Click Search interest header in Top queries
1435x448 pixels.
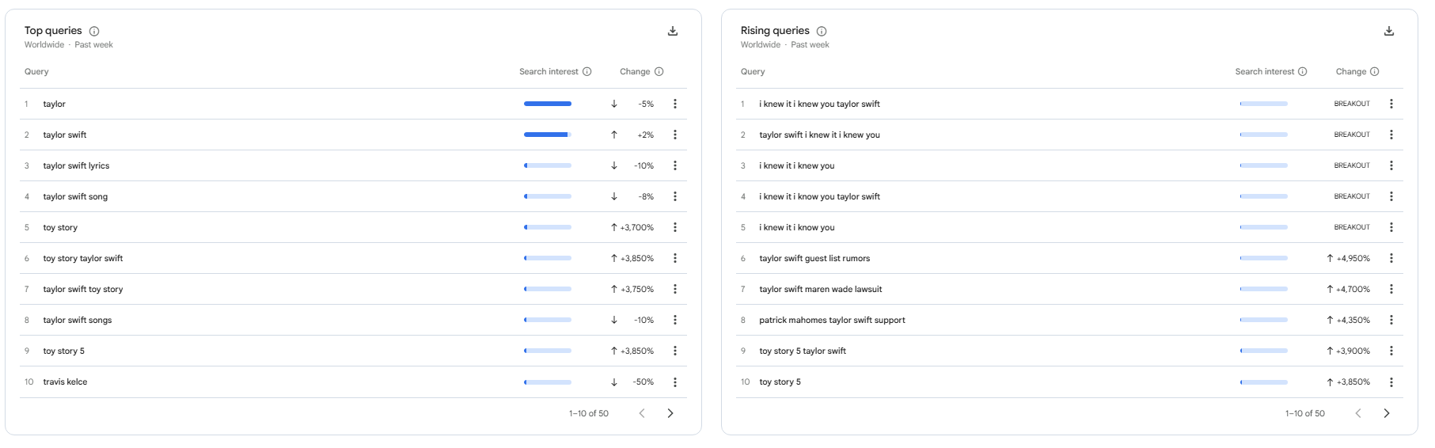coord(549,71)
